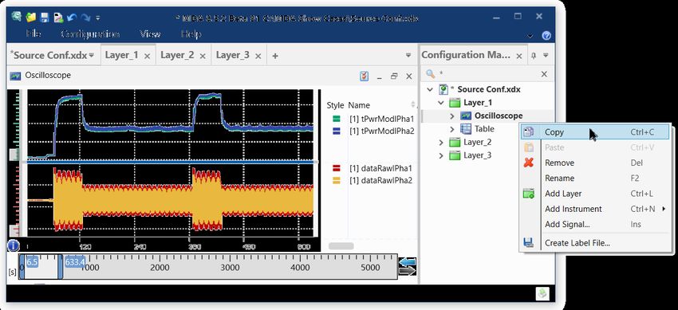Image resolution: width=678 pixels, height=310 pixels.
Task: Toggle tPwrModIPha1 green style indicator
Action: tap(336, 119)
